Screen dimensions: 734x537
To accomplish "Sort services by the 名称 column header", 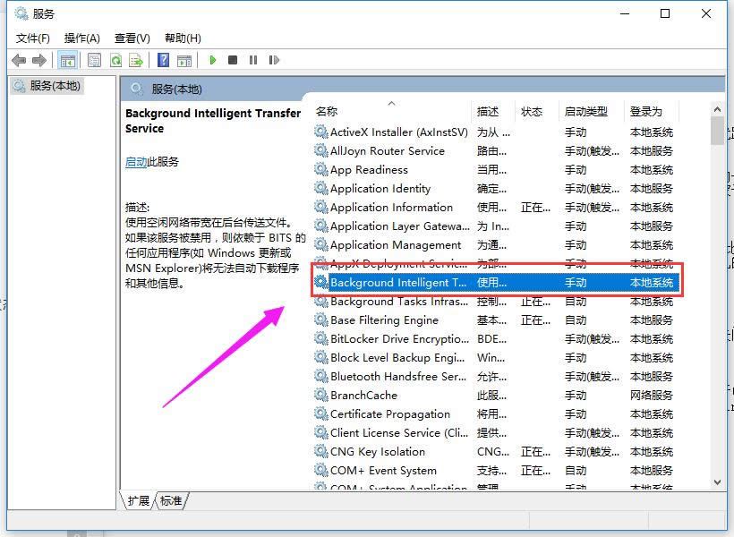I will click(x=327, y=112).
